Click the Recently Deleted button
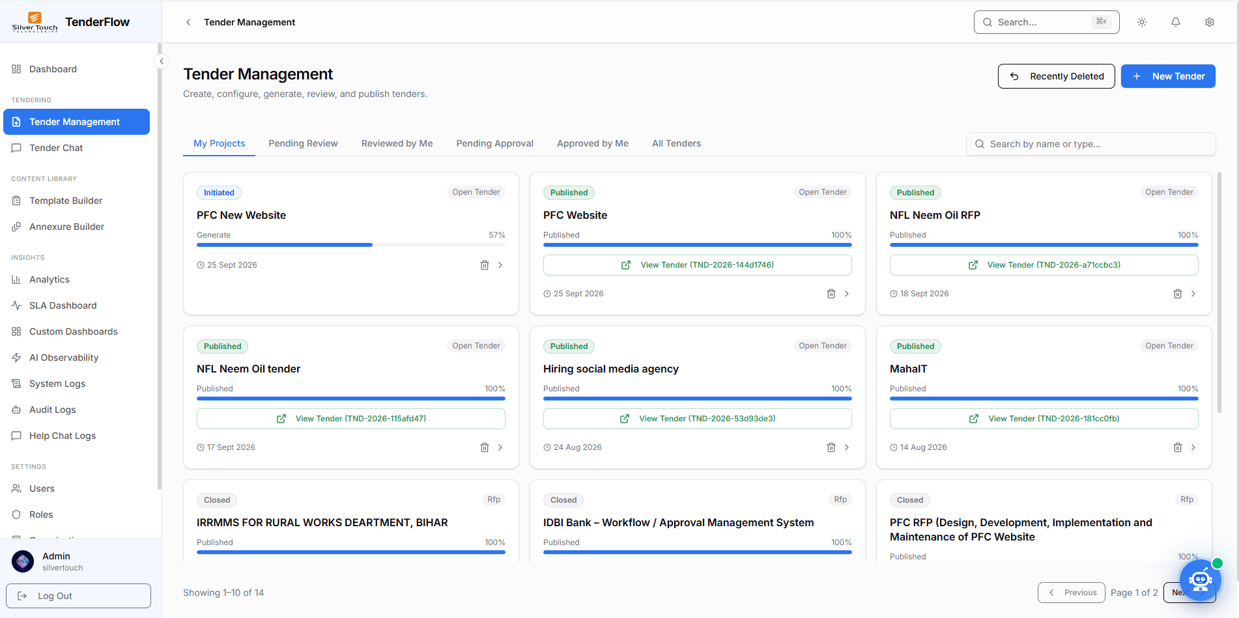1239x618 pixels. (x=1057, y=76)
